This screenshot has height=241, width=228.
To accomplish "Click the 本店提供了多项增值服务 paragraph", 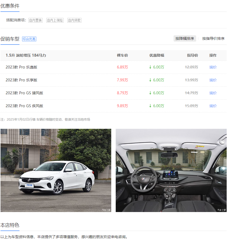I will click(x=64, y=237).
